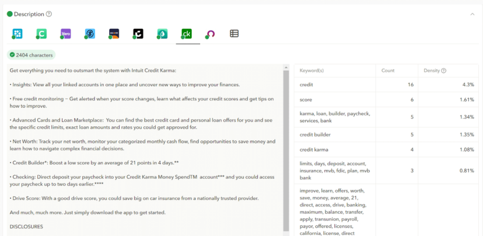Select the teal water-drop app icon
This screenshot has height=236, width=483.
(163, 34)
